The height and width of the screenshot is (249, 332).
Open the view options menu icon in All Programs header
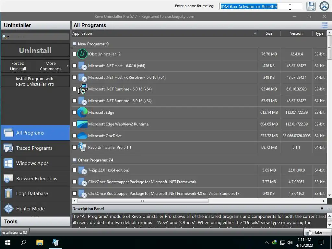(x=324, y=25)
